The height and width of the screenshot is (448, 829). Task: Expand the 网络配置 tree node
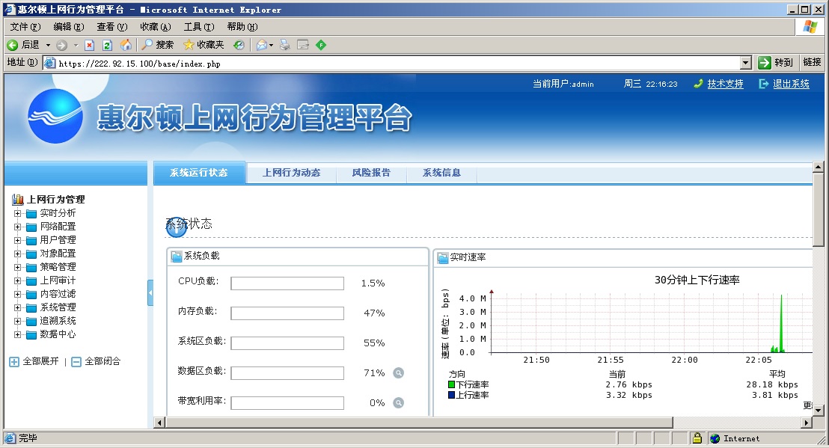17,227
